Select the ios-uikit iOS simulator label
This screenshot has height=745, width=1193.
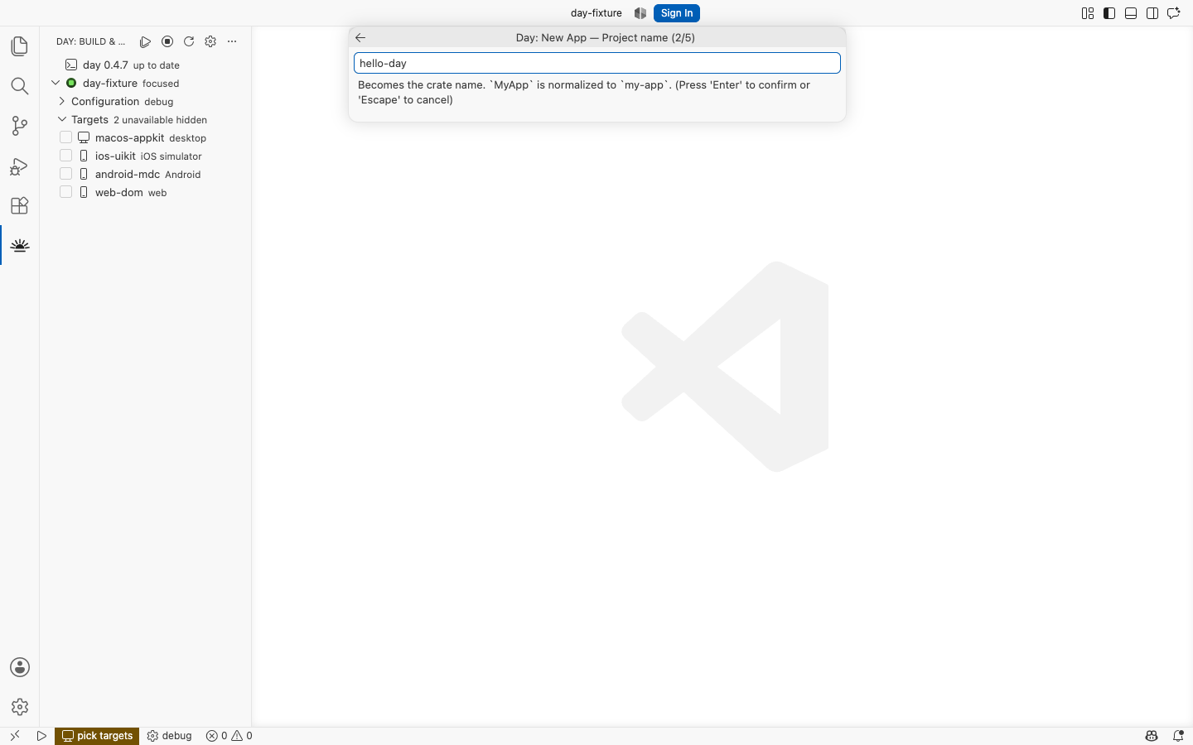click(148, 156)
